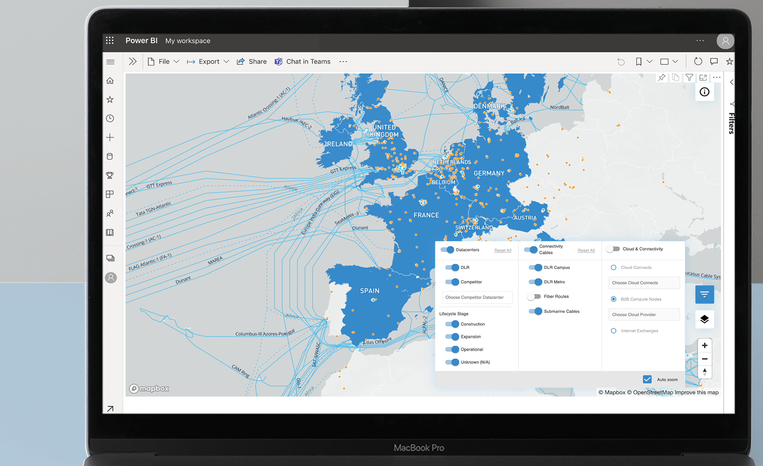Favorite the report with star icon
Image resolution: width=763 pixels, height=466 pixels.
point(730,61)
